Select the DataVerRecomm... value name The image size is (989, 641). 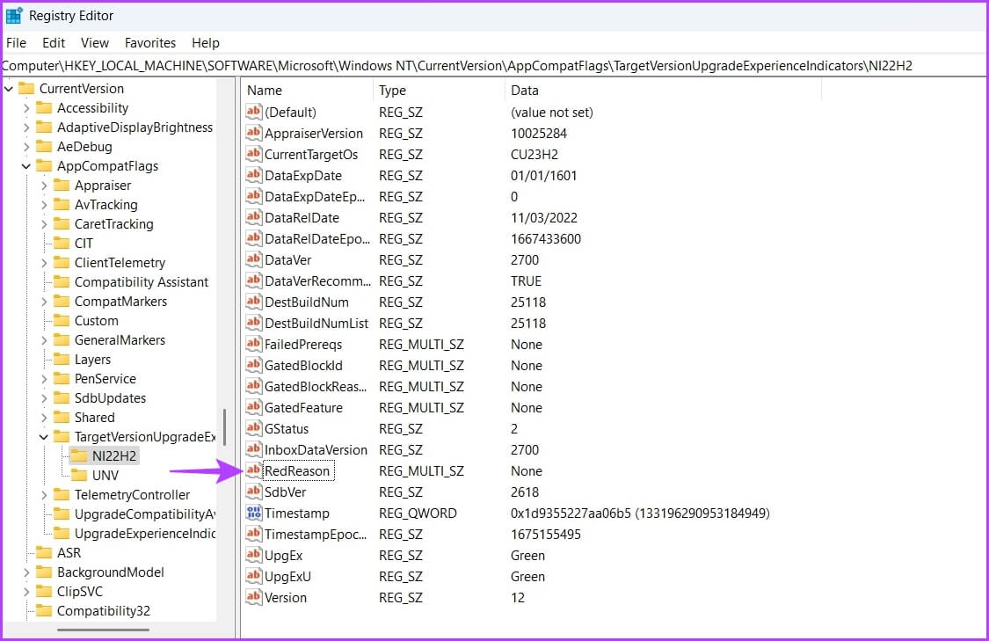(318, 280)
